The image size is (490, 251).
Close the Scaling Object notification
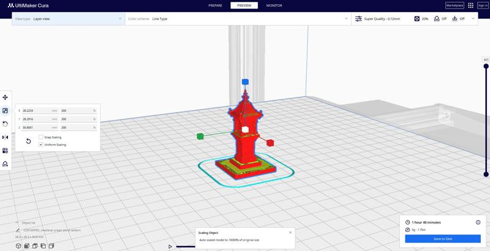point(290,232)
